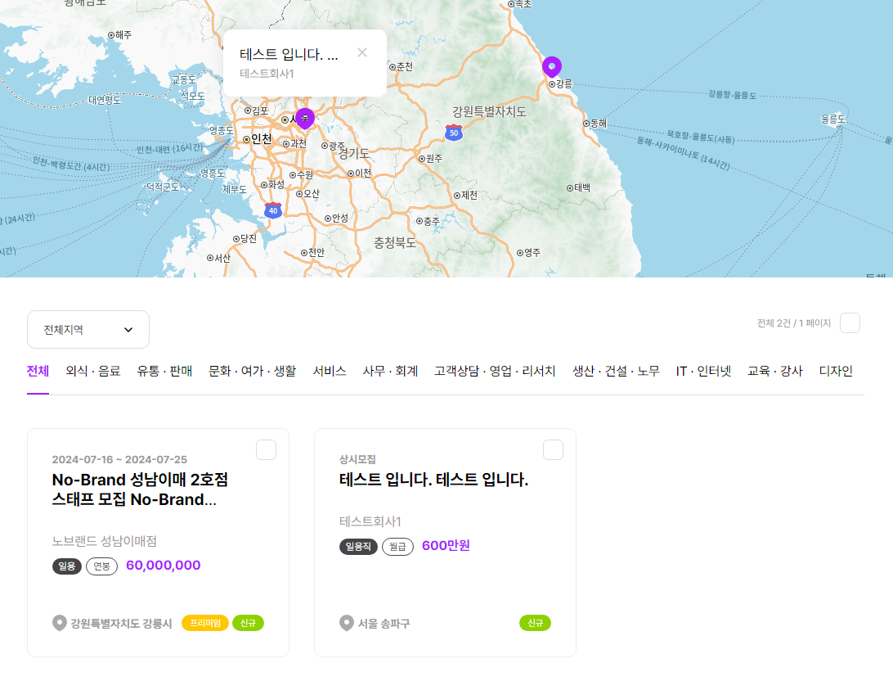
Task: Click the 충청북도 province label on the map
Action: (395, 243)
